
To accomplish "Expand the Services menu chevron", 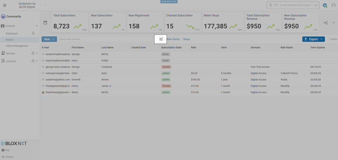I will click(37, 53).
